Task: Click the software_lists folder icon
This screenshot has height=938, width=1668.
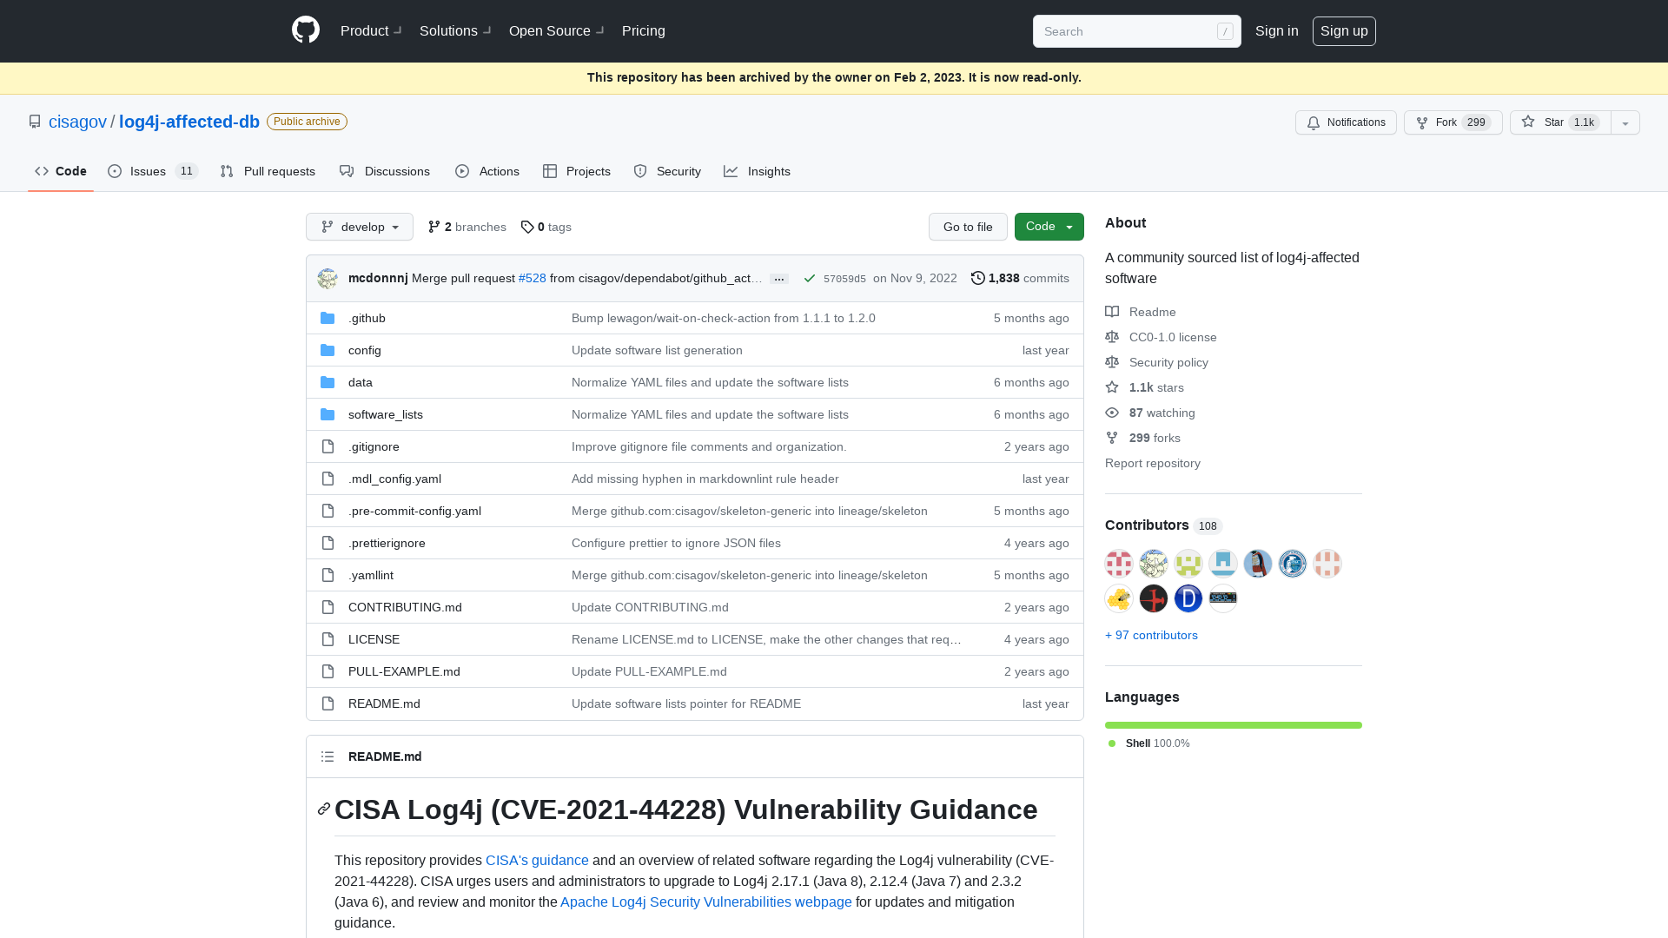Action: [328, 414]
